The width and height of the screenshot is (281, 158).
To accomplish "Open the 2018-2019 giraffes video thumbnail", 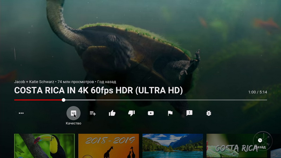I will tap(109, 146).
